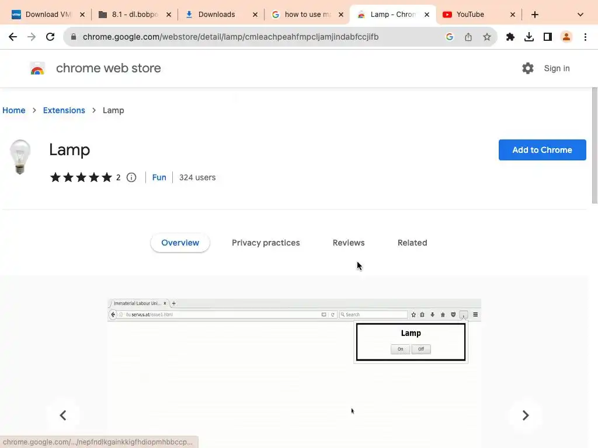Click the Google icon in address bar
The height and width of the screenshot is (448, 598).
(x=450, y=37)
